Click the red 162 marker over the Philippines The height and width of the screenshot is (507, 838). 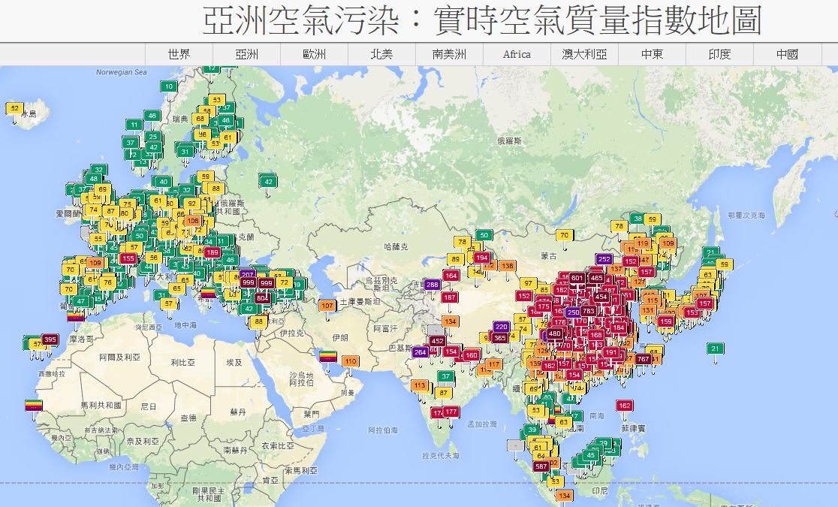(624, 406)
